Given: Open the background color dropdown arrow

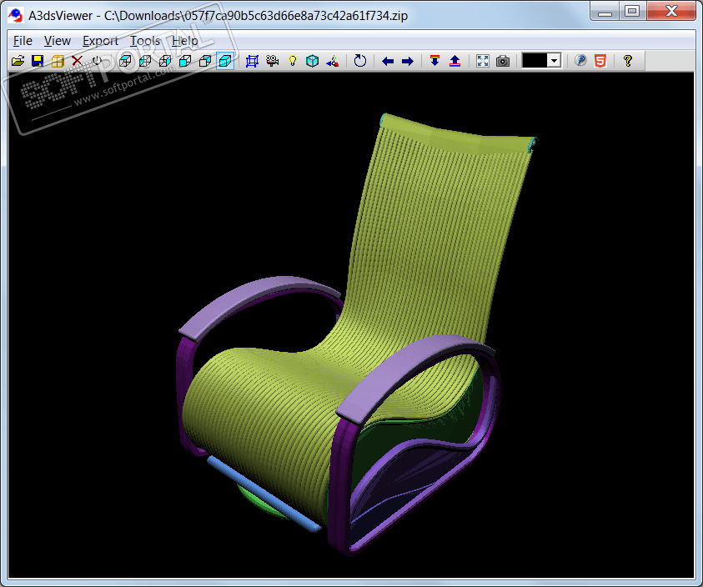Looking at the screenshot, I should (x=554, y=61).
